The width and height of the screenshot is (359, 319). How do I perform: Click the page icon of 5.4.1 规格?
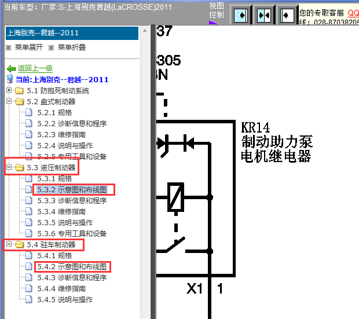(29, 255)
